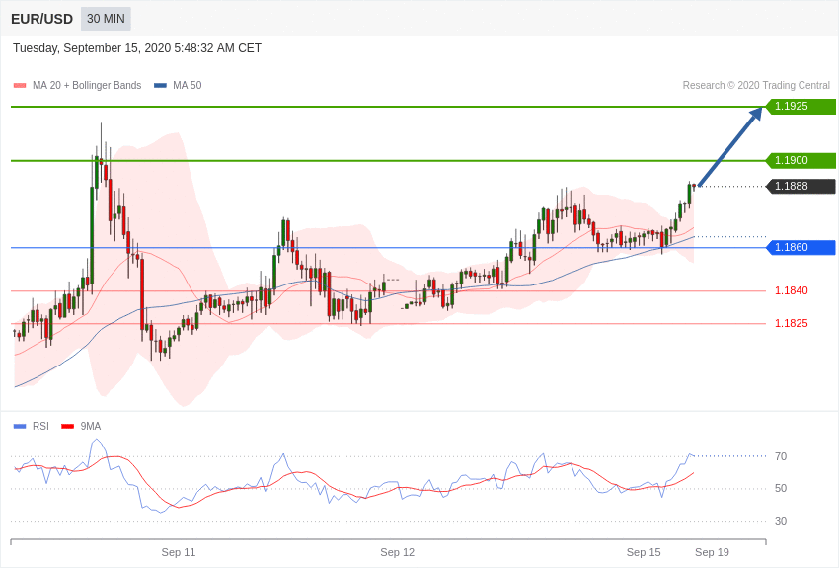The width and height of the screenshot is (839, 569).
Task: Click the MA 20 + Bollinger Bands legend label
Action: coord(87,85)
